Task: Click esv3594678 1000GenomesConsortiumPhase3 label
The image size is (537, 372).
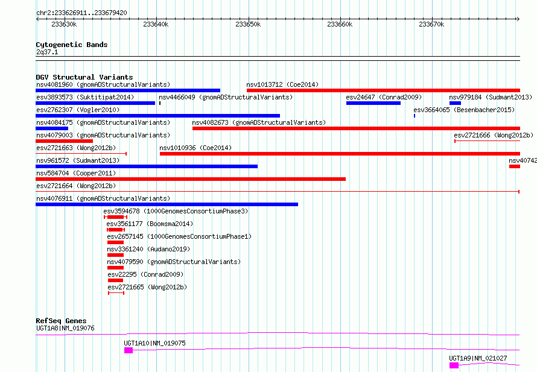Action: click(x=176, y=211)
